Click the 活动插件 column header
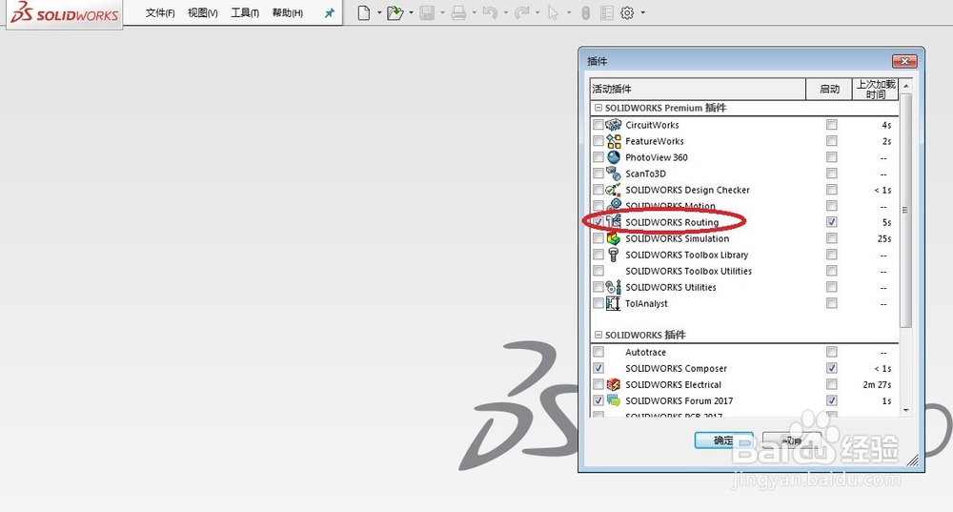This screenshot has width=953, height=512. [698, 89]
